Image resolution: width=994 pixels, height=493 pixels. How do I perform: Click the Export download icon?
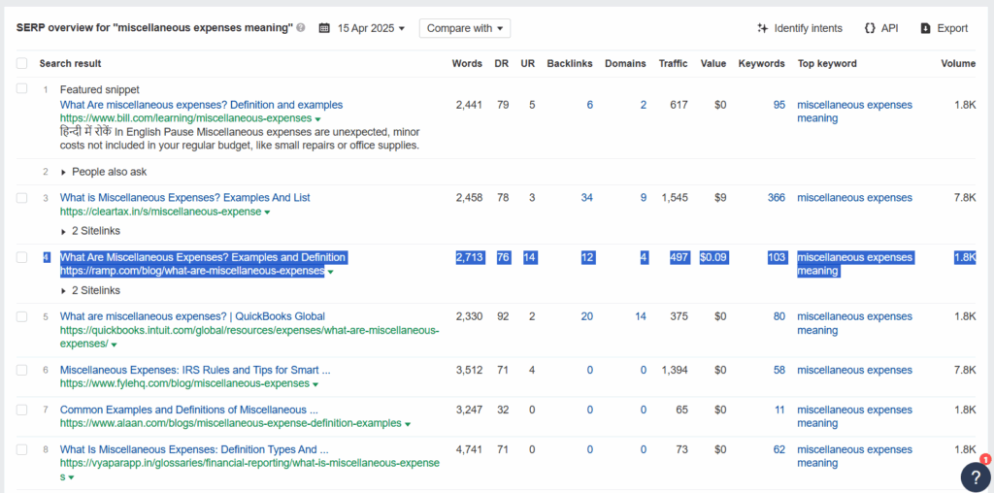click(925, 28)
